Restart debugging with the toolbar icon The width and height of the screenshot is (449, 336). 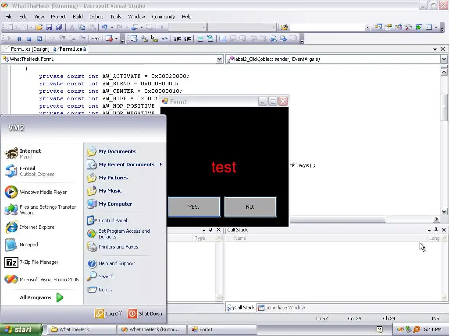[x=39, y=38]
